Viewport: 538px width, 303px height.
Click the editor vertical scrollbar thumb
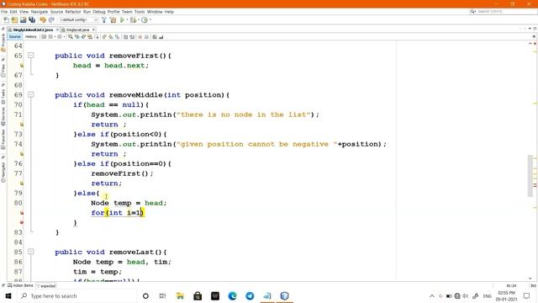[x=530, y=176]
